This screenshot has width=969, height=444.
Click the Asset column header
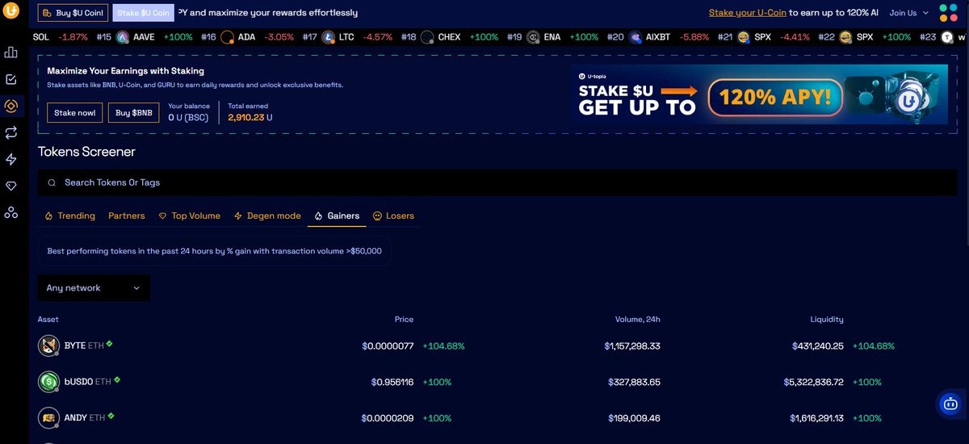[48, 320]
